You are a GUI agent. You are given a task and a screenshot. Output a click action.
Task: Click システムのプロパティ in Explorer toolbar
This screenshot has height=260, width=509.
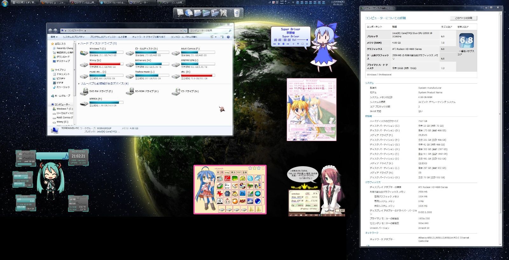click(x=73, y=37)
